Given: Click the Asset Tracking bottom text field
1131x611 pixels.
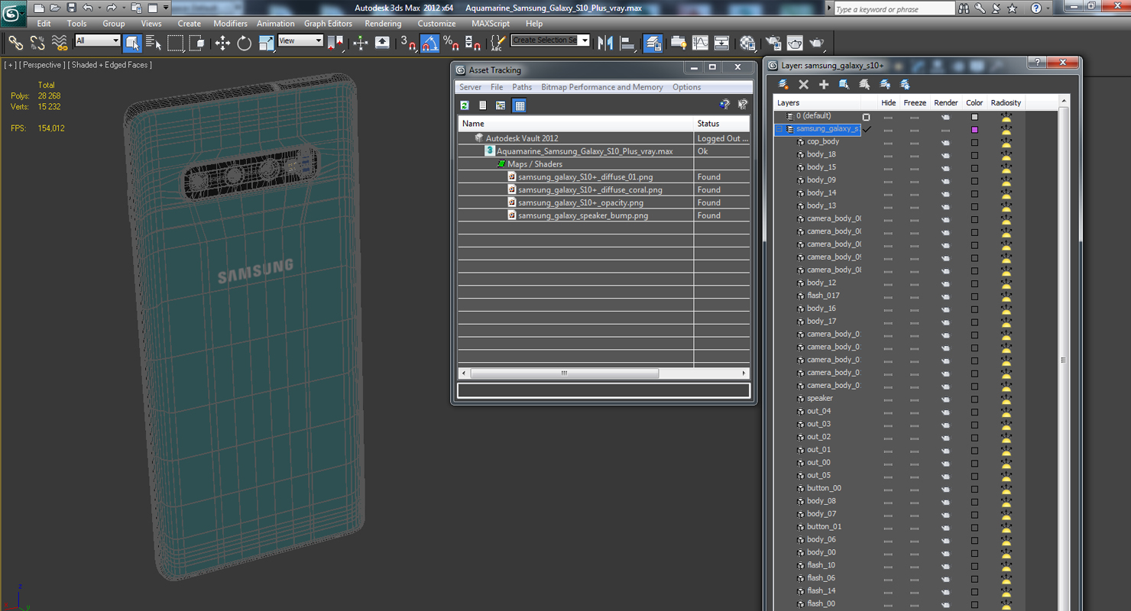Looking at the screenshot, I should click(x=604, y=390).
